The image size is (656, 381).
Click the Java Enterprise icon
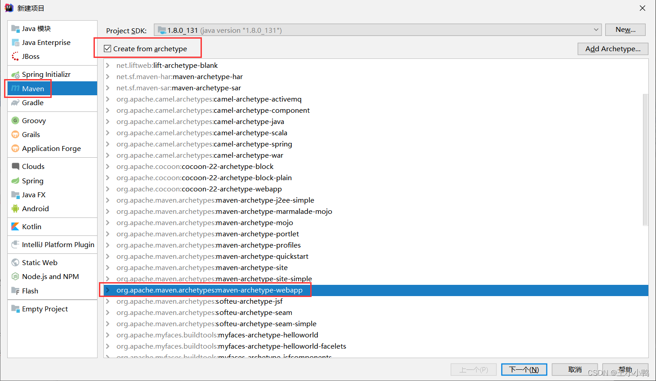(x=15, y=42)
